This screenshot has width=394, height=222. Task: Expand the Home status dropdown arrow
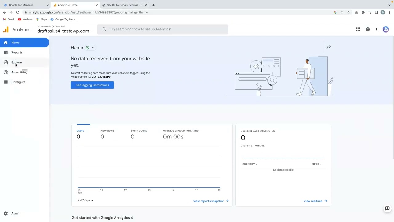pyautogui.click(x=92, y=48)
